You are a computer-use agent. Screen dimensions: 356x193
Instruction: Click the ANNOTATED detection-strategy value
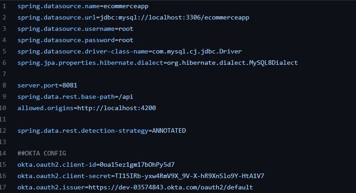tap(169, 131)
